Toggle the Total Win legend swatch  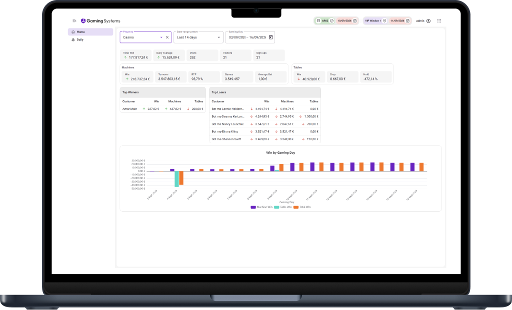pos(296,207)
